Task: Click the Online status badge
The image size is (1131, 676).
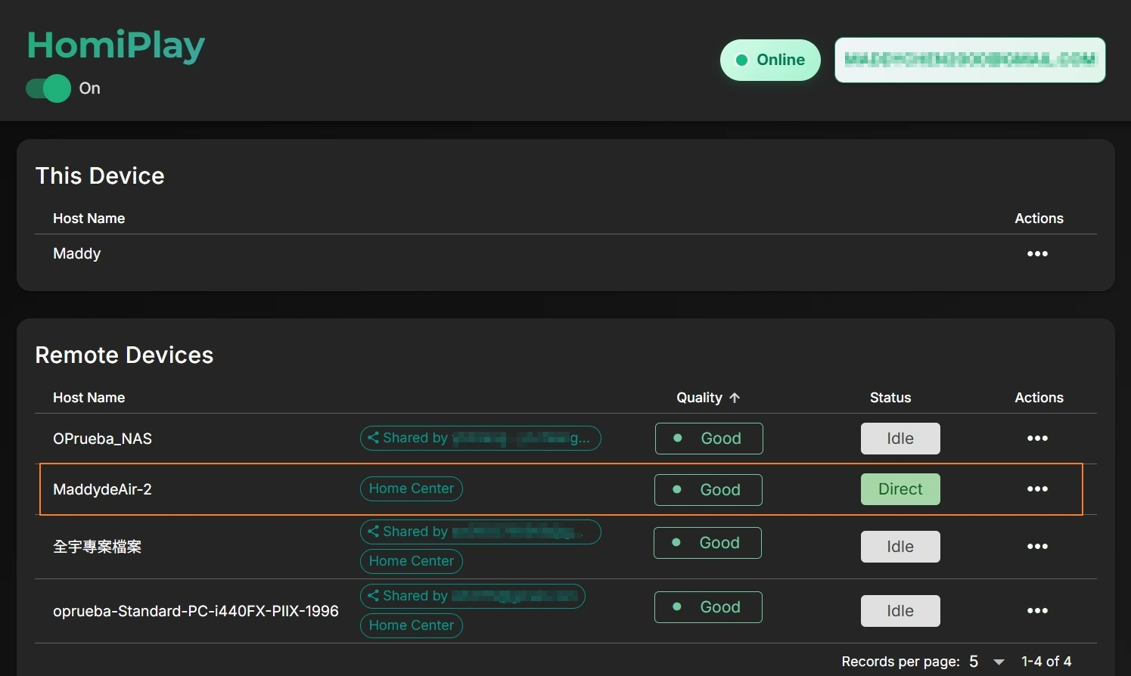Action: coord(770,60)
